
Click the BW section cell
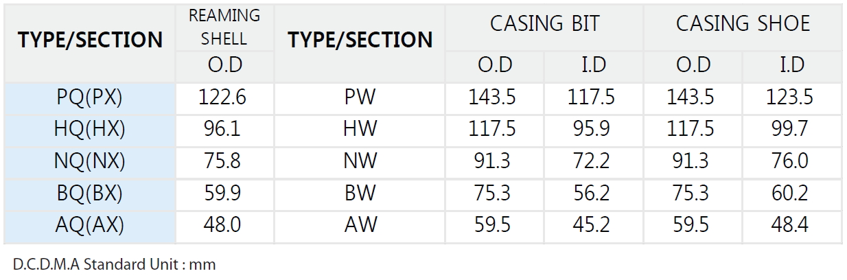coord(360,194)
